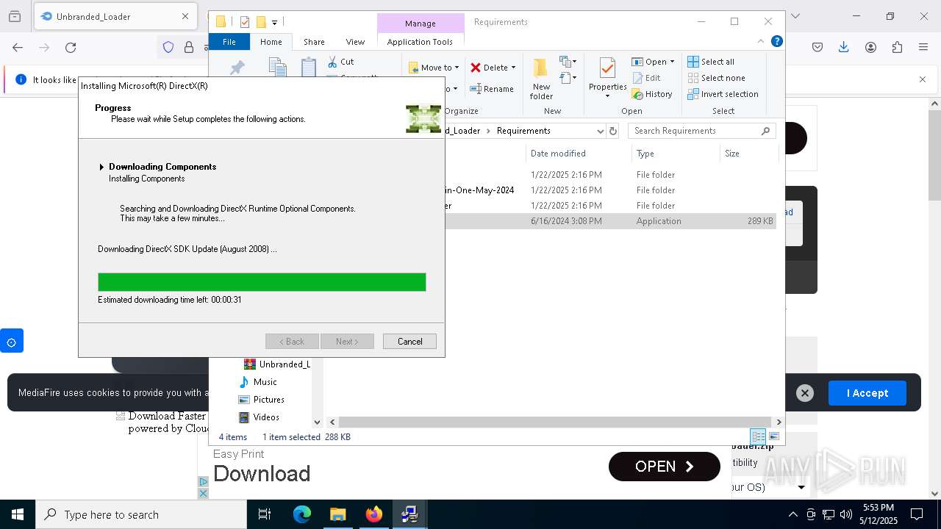
Task: Refresh the Requirements folder view
Action: coord(614,131)
